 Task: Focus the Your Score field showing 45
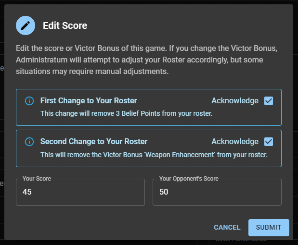click(80, 192)
